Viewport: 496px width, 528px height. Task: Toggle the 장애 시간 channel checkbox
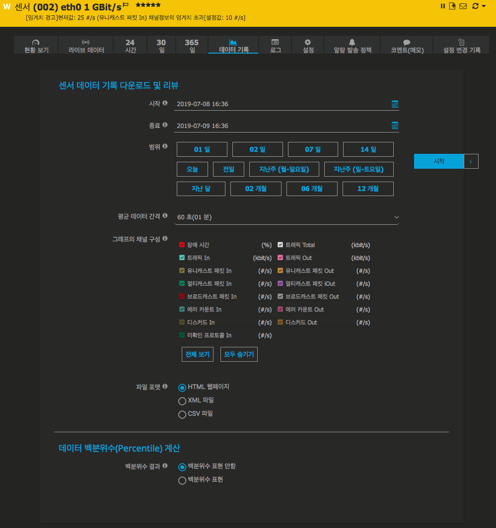pos(182,245)
